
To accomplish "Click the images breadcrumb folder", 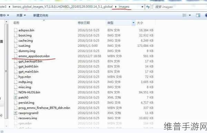I will tap(124, 7).
